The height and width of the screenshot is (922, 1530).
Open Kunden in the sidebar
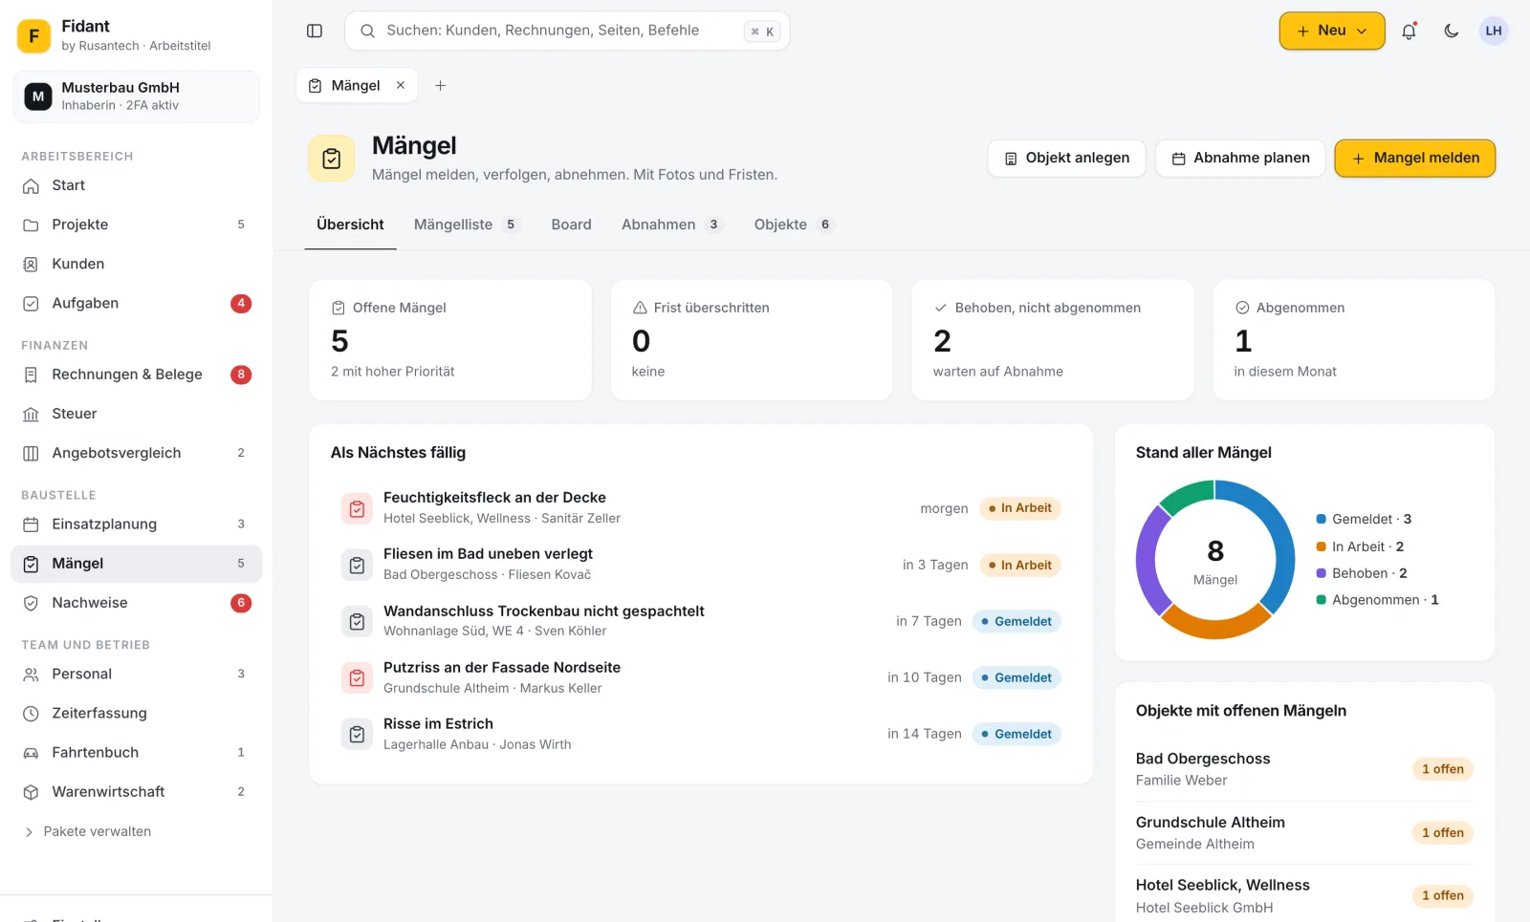[136, 264]
